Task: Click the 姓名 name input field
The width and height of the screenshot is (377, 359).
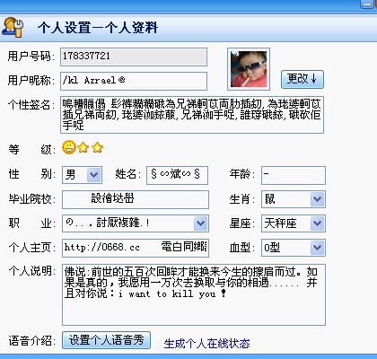Action: (x=177, y=175)
